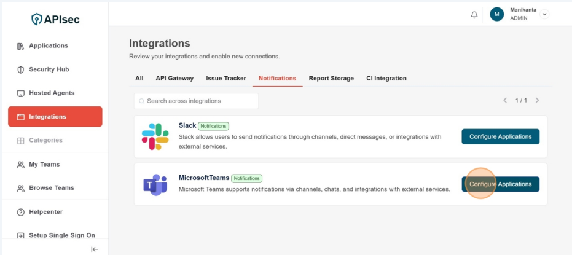572x255 pixels.
Task: Go to previous page of integrations
Action: (x=505, y=100)
